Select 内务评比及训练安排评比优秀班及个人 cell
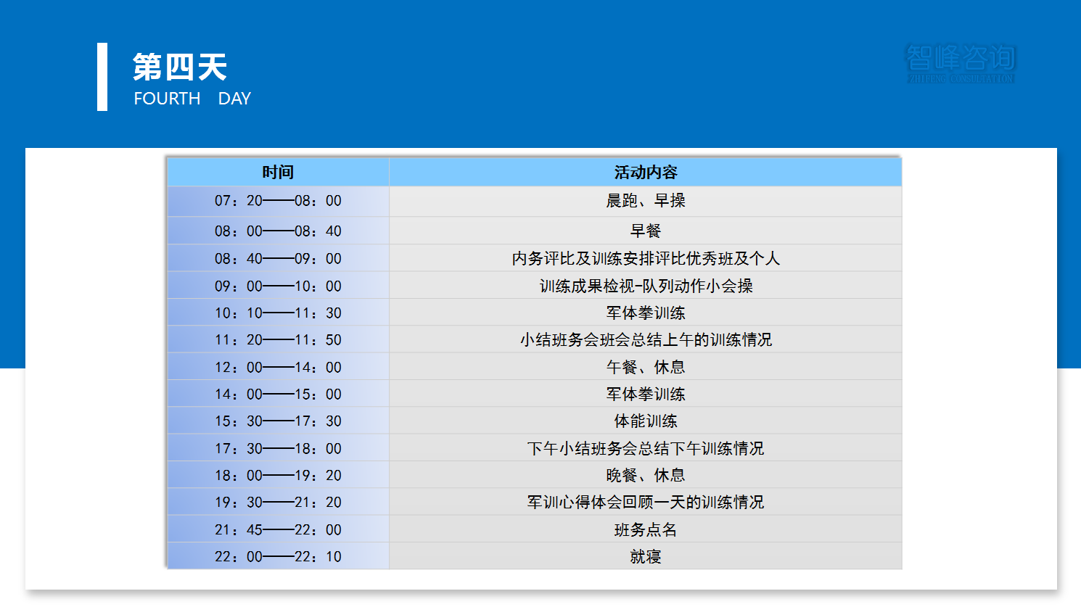Screen dimensions: 1081x607 click(645, 259)
